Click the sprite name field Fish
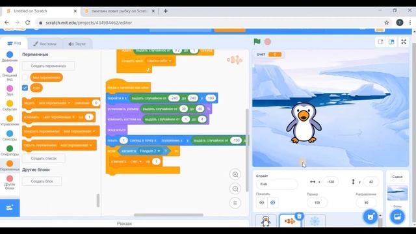Image resolution: width=416 pixels, height=234 pixels. coord(277,184)
